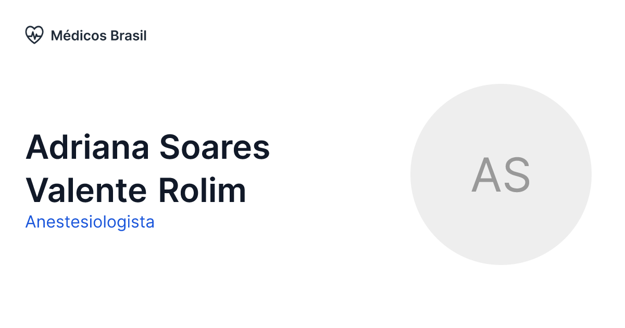Click the heart pulse logo icon
Screen dimensions: 625x328
(x=34, y=35)
